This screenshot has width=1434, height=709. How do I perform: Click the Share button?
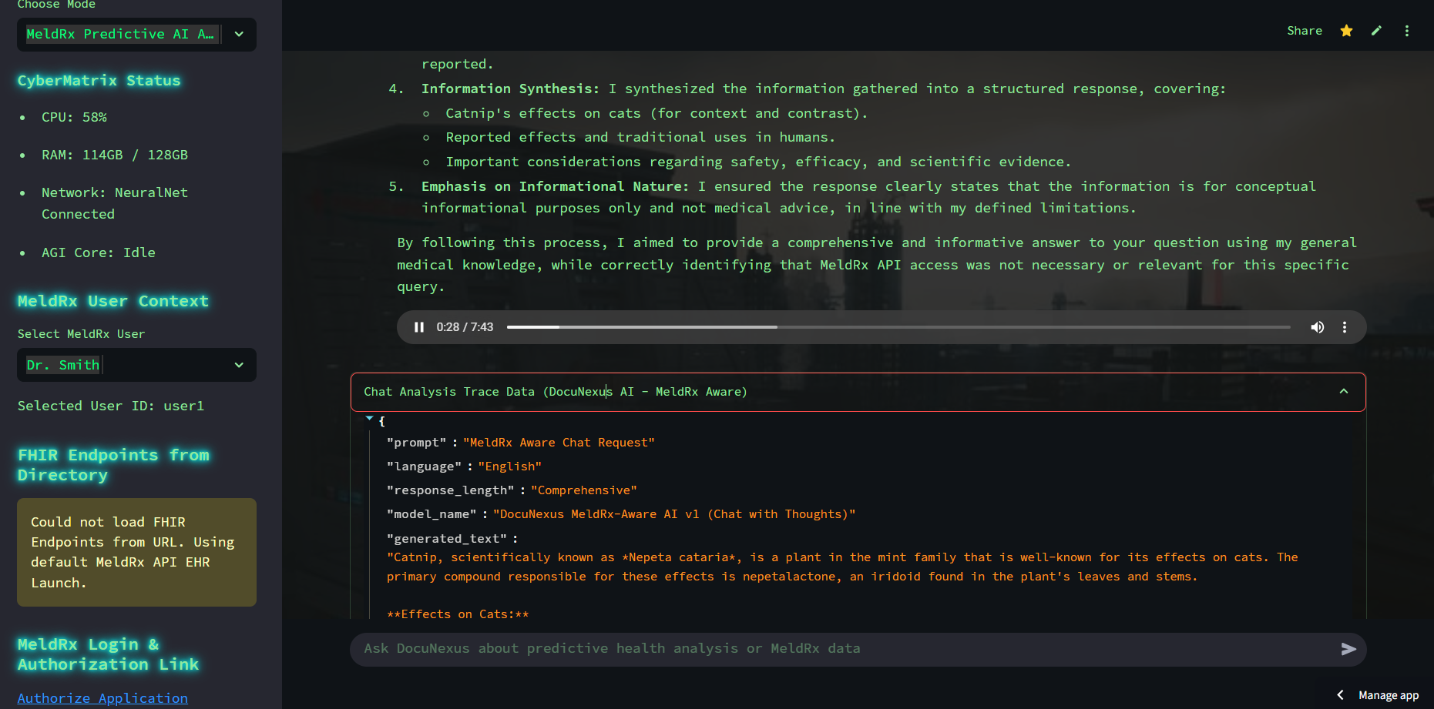point(1305,31)
